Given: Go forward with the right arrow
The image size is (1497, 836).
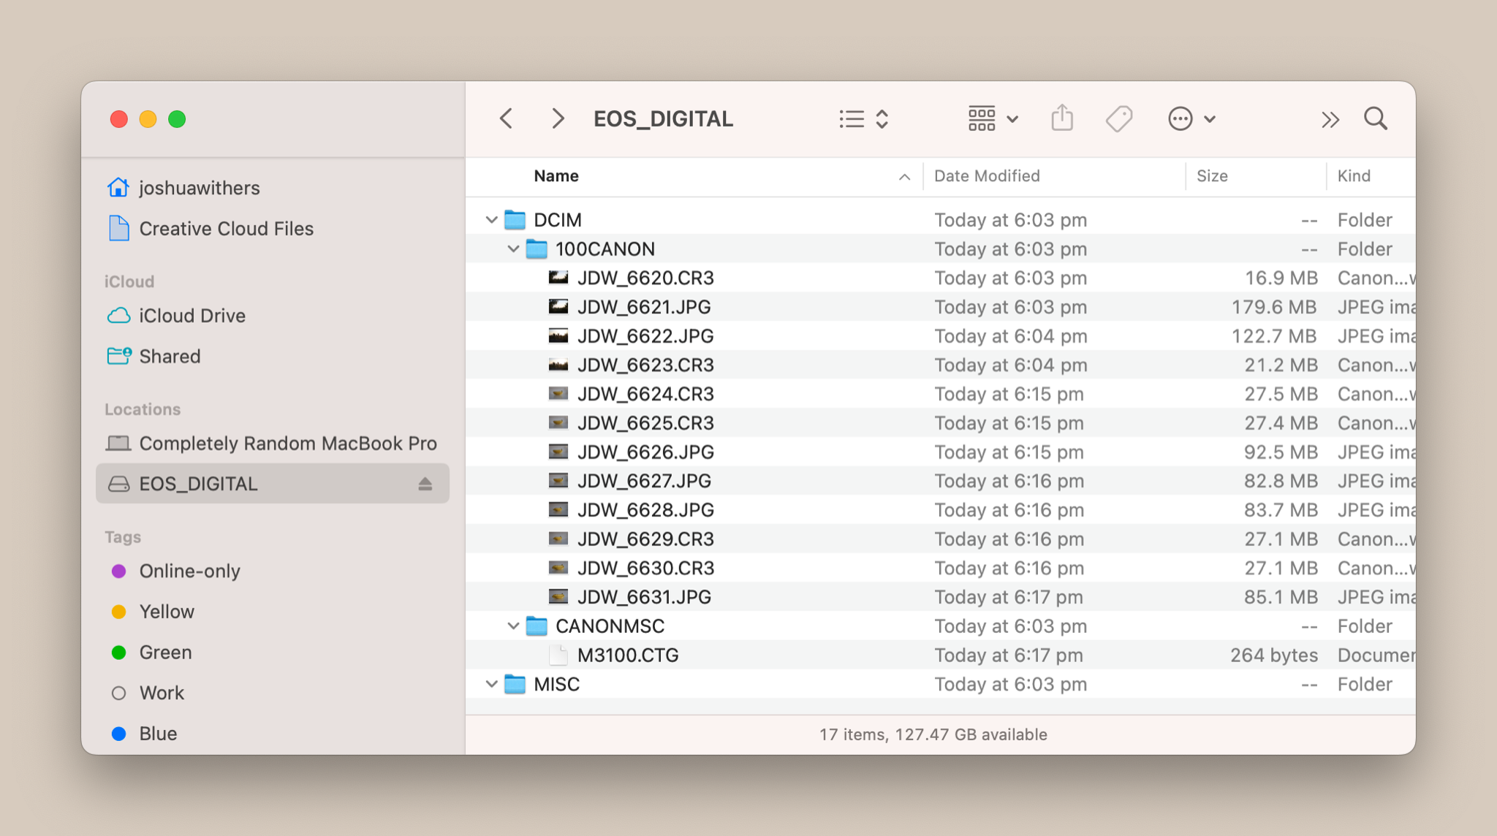Looking at the screenshot, I should tap(558, 118).
